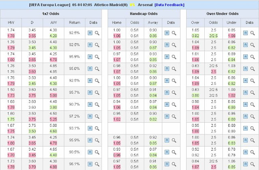Screen dimensions: 259x170
Task: Click the highlighted 5.25 away win odds
Action: tap(53, 119)
